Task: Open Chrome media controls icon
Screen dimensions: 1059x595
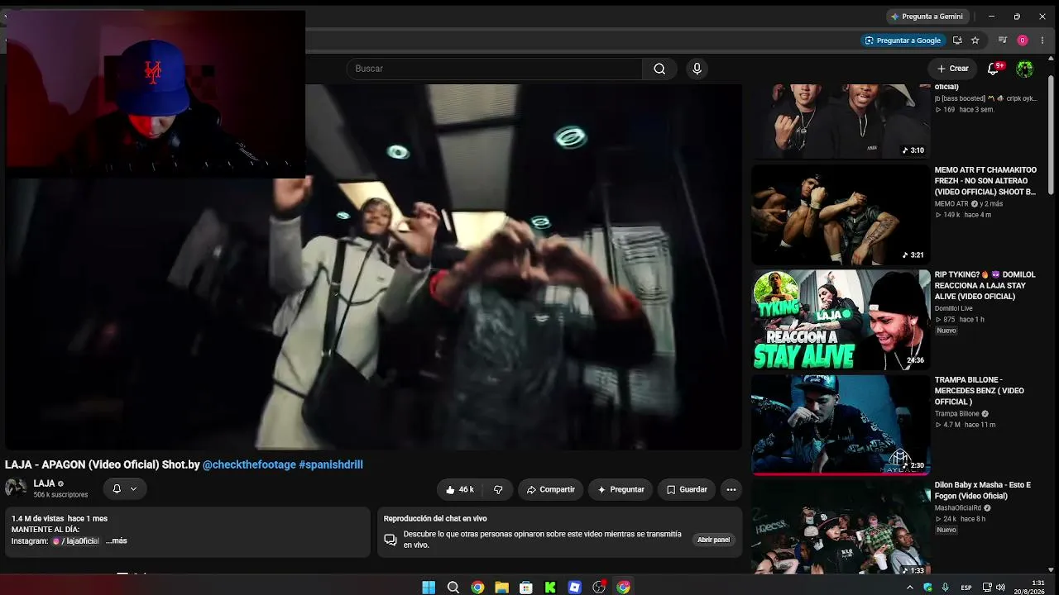Action: (1003, 40)
